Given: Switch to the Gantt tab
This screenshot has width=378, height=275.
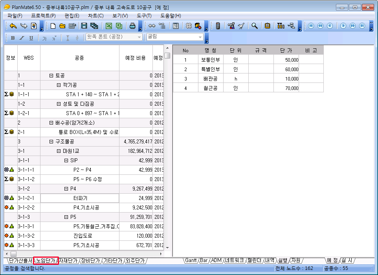Looking at the screenshot, I should (191, 260).
